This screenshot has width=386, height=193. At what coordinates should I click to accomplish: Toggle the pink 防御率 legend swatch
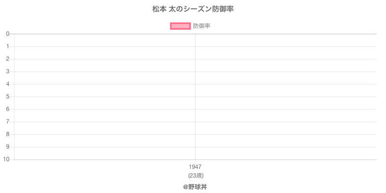pos(180,26)
